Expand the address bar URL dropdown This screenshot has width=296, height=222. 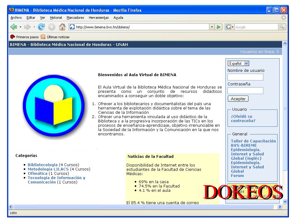[212, 27]
